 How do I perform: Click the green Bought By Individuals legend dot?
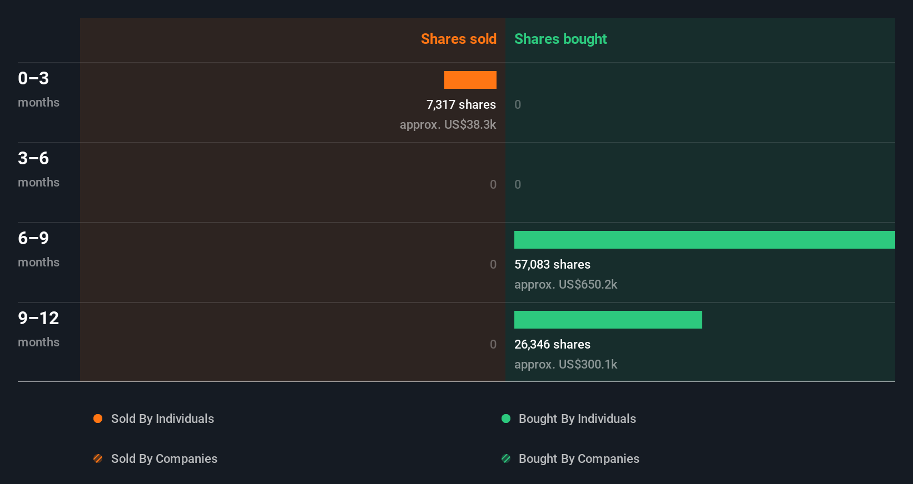coord(506,419)
